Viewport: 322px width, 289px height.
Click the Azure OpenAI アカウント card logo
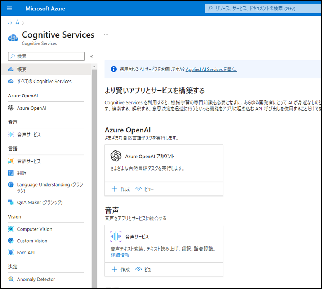pos(116,156)
